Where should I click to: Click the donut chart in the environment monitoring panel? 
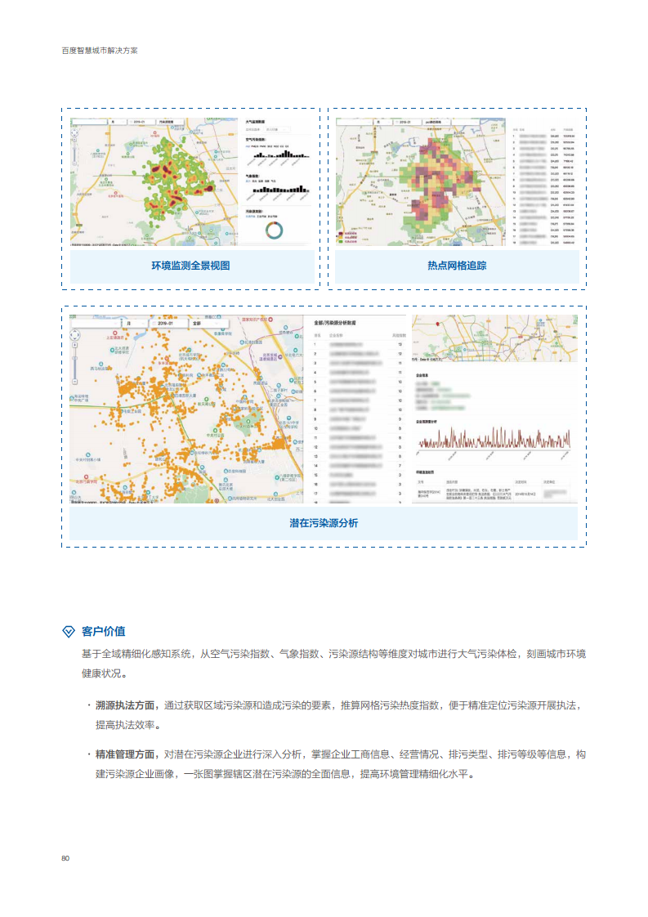pyautogui.click(x=274, y=230)
